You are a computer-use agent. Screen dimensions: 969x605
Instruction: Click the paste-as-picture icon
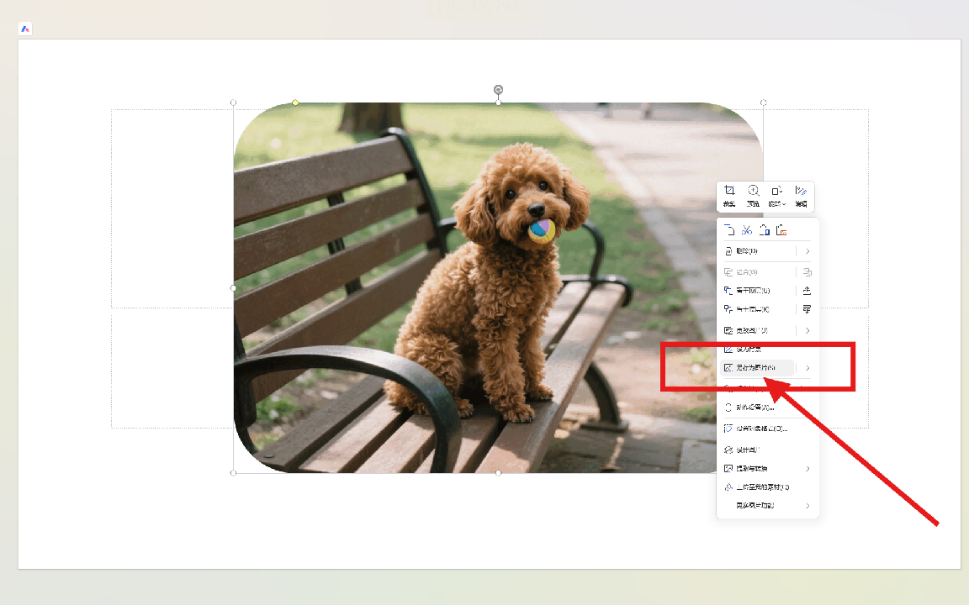tap(782, 230)
